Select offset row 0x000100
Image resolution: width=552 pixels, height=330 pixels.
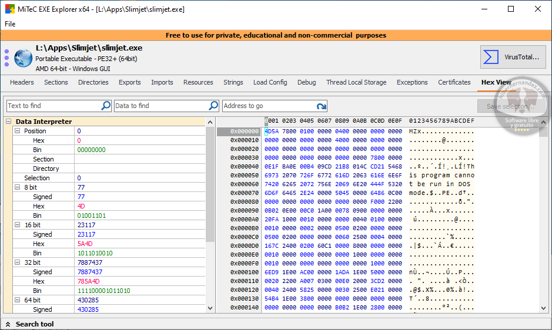point(245,272)
